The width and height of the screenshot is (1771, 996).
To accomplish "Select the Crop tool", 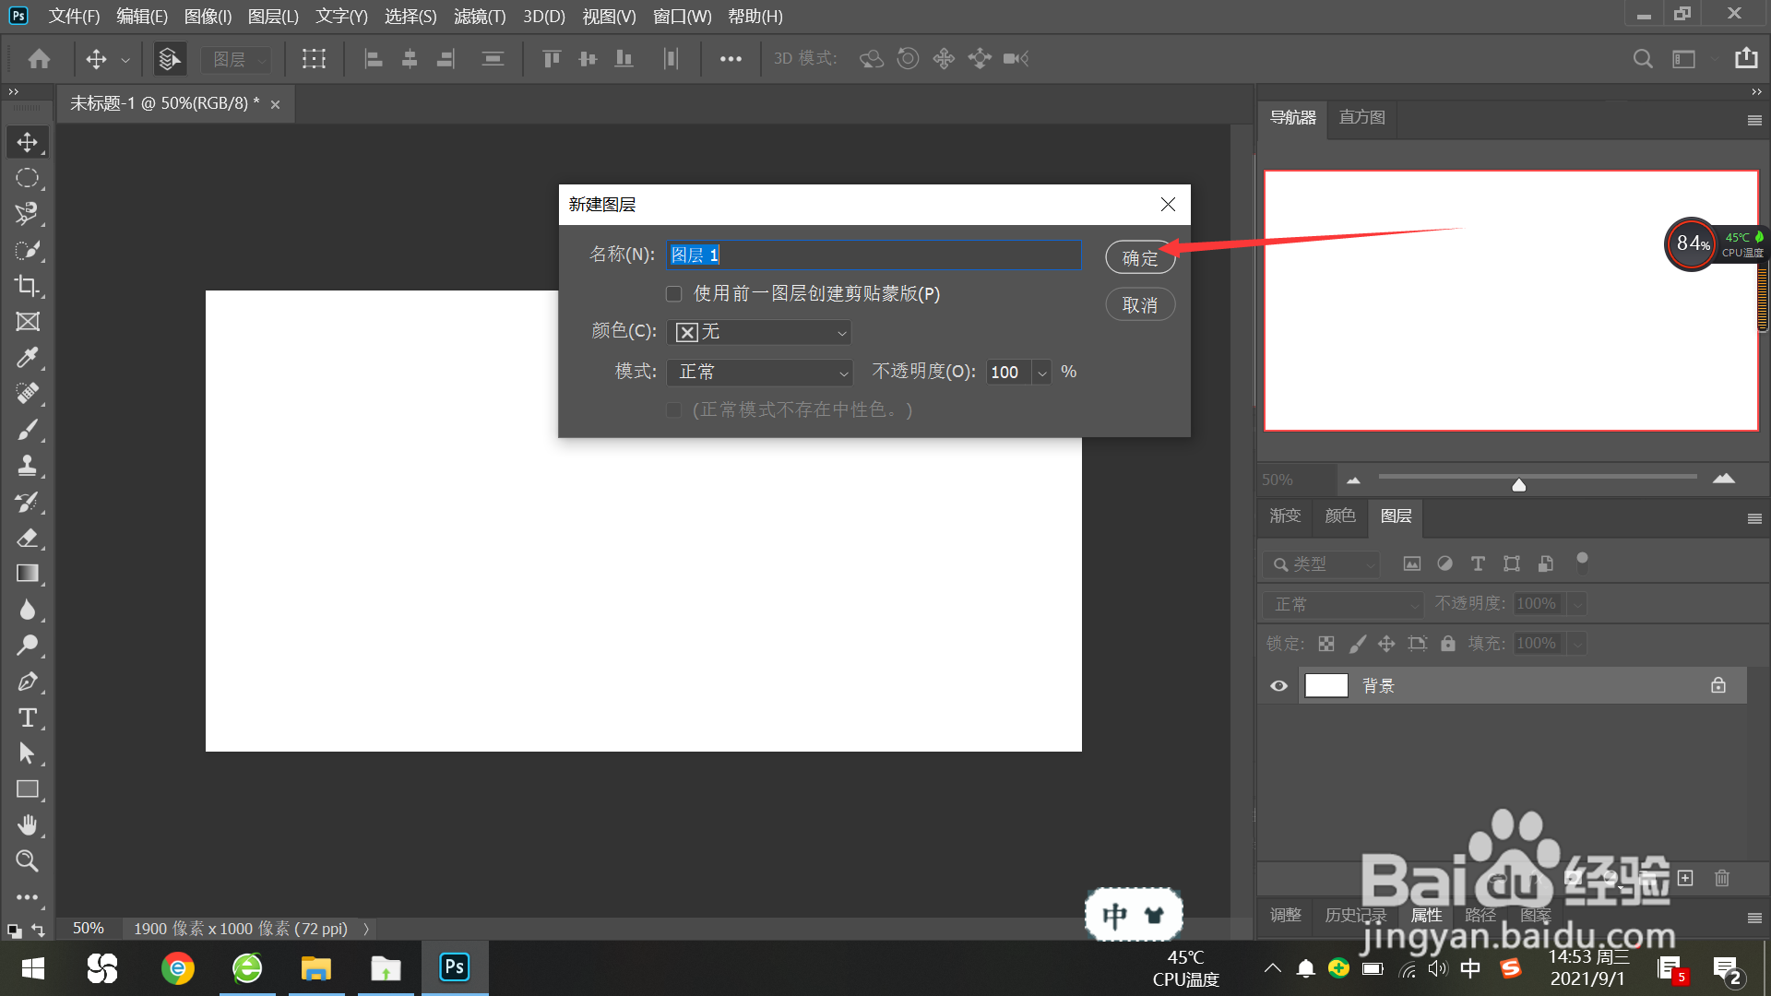I will [27, 286].
